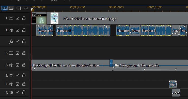The height and width of the screenshot is (99, 188).
Task: Disable the fx track checkbox
Action: coord(18,41)
